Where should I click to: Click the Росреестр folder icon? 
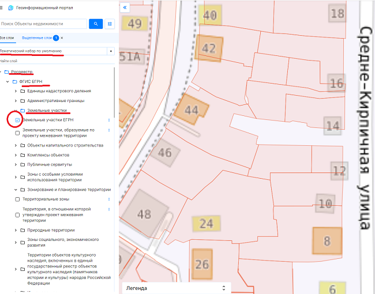pyautogui.click(x=7, y=72)
